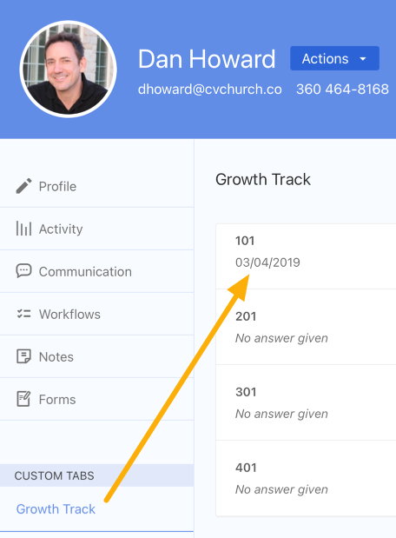
Task: Click the 401 field label
Action: 246,468
